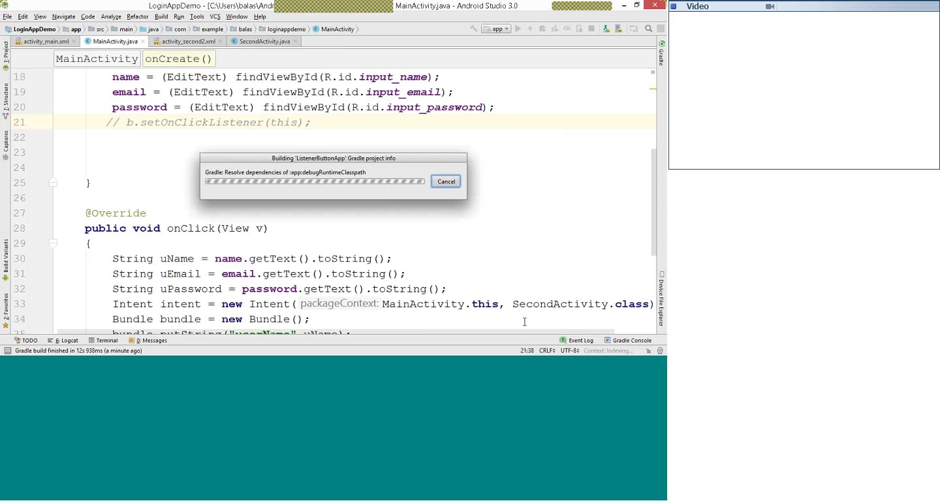This screenshot has width=940, height=501.
Task: Toggle the Logcat tool window
Action: click(x=63, y=341)
